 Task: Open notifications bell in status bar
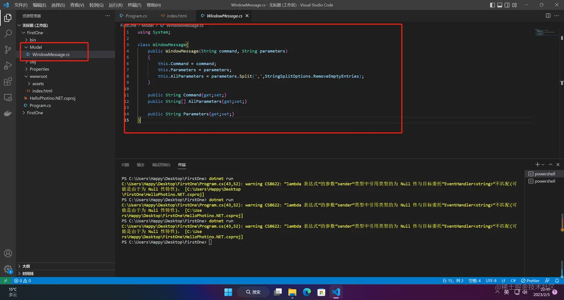point(557,281)
